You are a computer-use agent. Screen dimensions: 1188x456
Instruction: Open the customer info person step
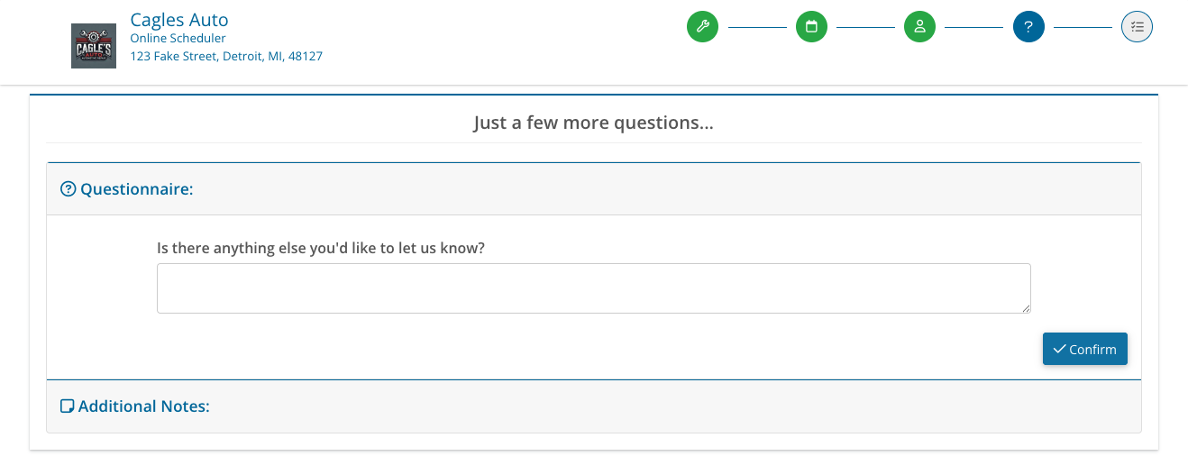pyautogui.click(x=919, y=26)
